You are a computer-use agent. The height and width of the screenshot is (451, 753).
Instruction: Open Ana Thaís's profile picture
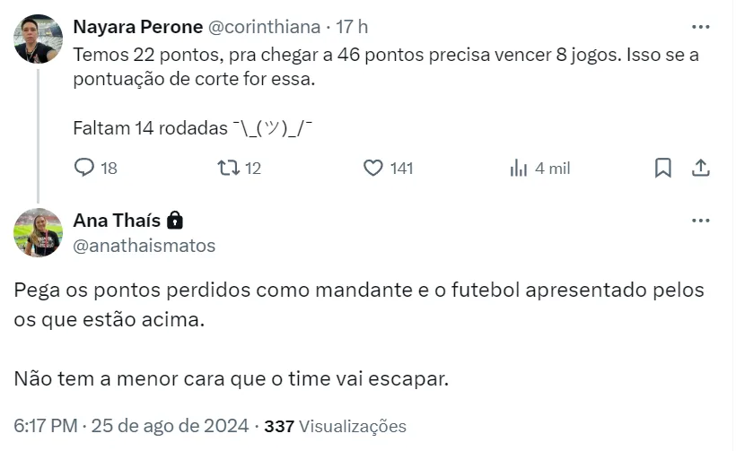tap(39, 232)
